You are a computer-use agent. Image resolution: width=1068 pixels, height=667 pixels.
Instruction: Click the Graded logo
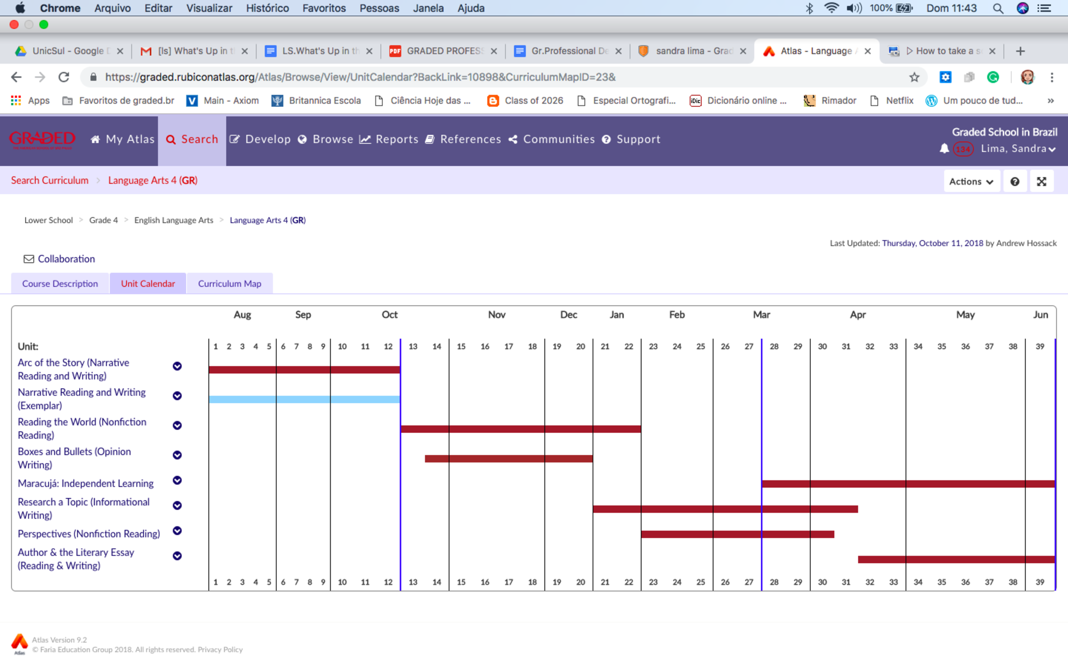pos(42,140)
